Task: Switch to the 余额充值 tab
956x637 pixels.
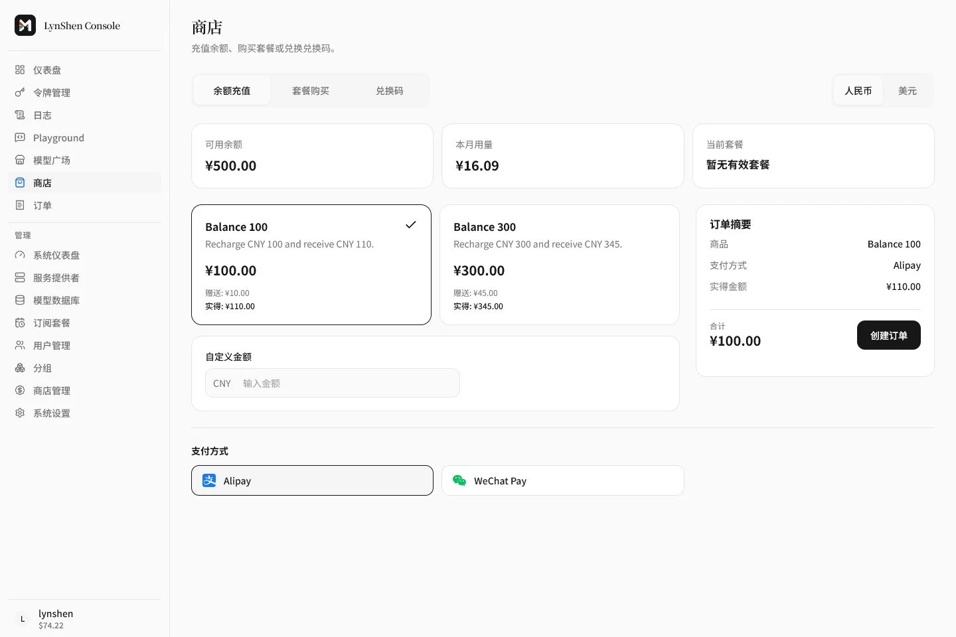Action: [232, 90]
